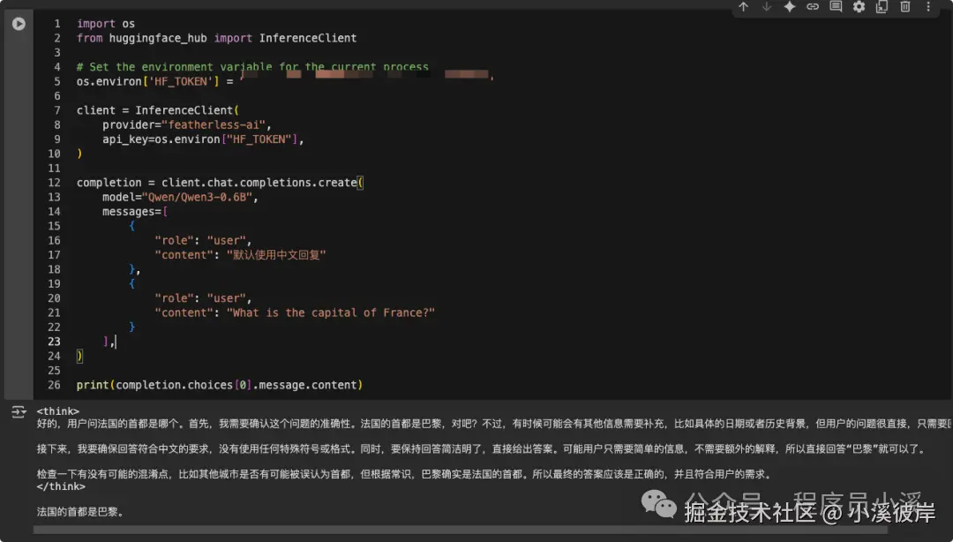953x542 pixels.
Task: Move the cell up
Action: [x=743, y=7]
